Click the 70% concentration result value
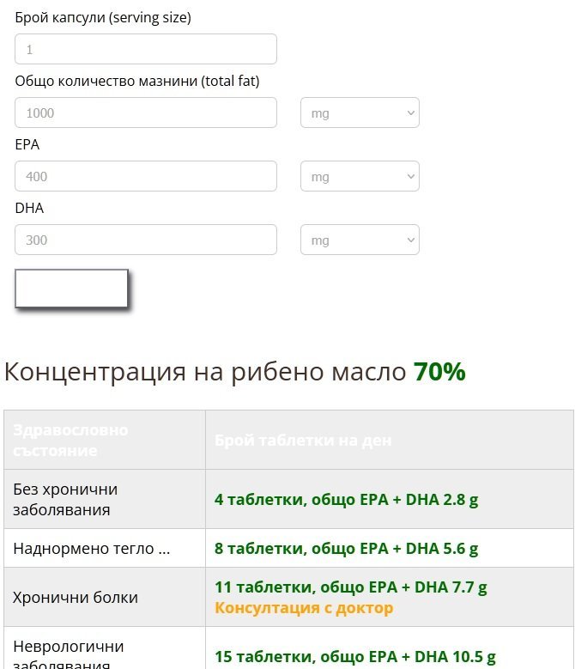Screen dimensions: 575x669 point(439,372)
